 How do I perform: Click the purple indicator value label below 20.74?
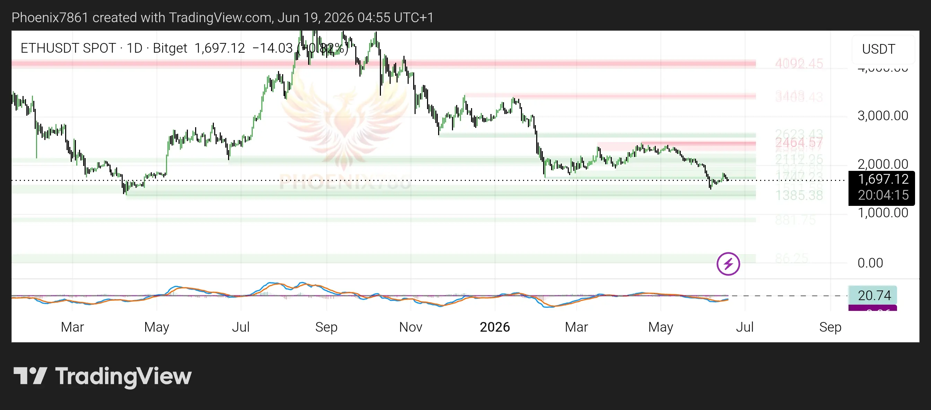[872, 308]
